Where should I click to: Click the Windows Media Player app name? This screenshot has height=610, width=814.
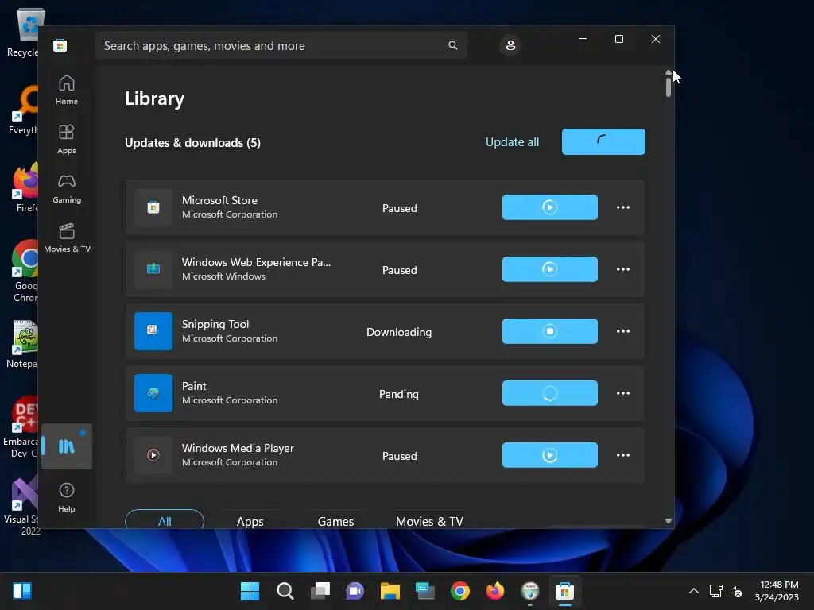click(x=238, y=448)
